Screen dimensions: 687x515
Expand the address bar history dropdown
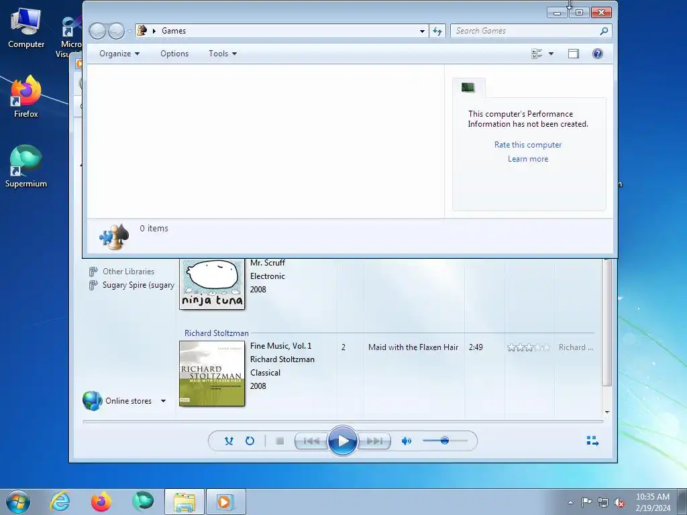(x=422, y=31)
